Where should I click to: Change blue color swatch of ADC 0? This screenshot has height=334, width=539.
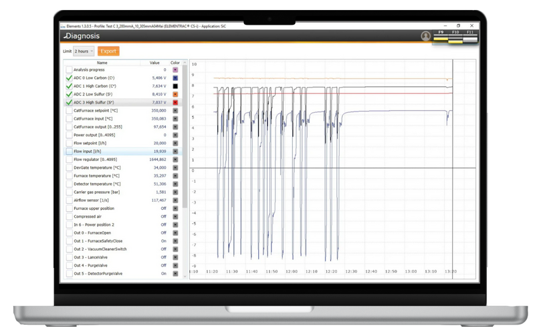175,78
